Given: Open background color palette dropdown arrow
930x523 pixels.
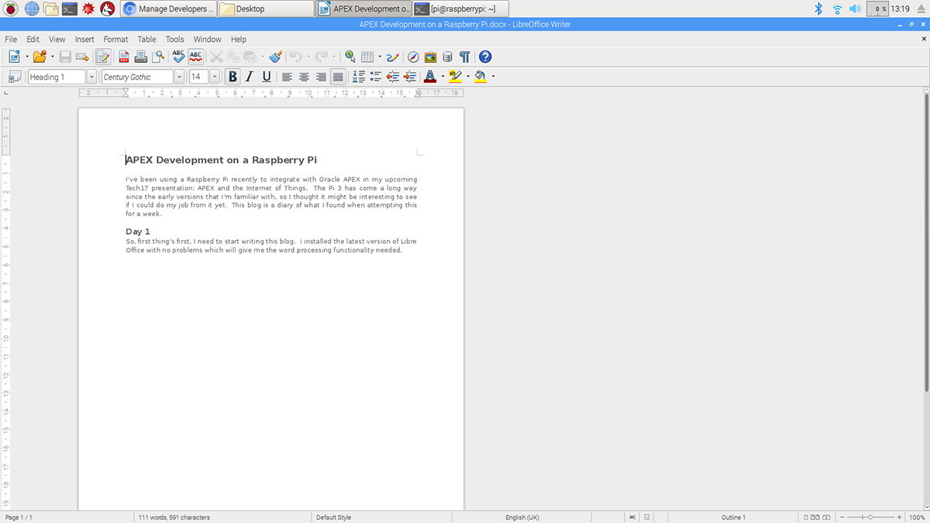Looking at the screenshot, I should click(x=493, y=77).
